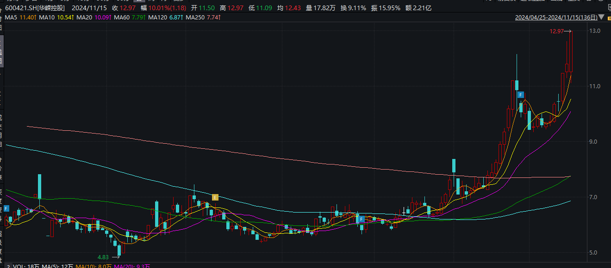Click the blue F marker near 11.0 peak

tap(520, 95)
